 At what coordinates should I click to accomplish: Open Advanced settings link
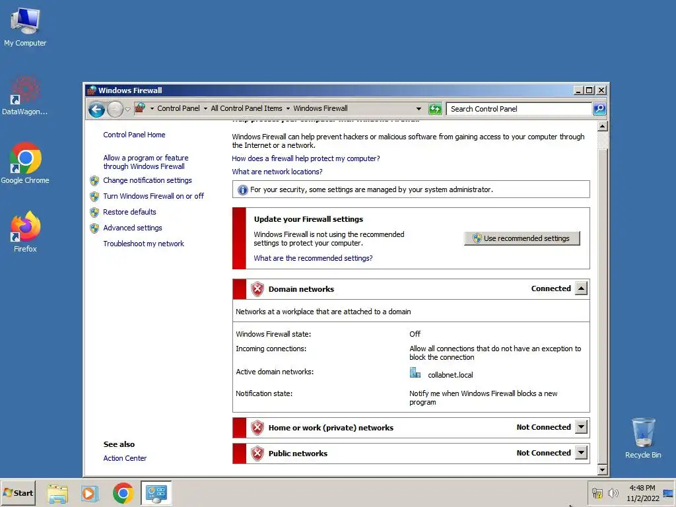pyautogui.click(x=132, y=228)
